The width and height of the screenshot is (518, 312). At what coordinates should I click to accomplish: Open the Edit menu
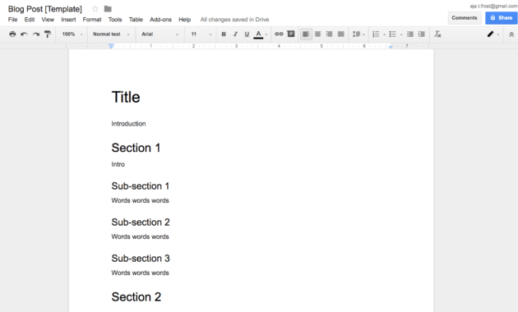point(30,20)
